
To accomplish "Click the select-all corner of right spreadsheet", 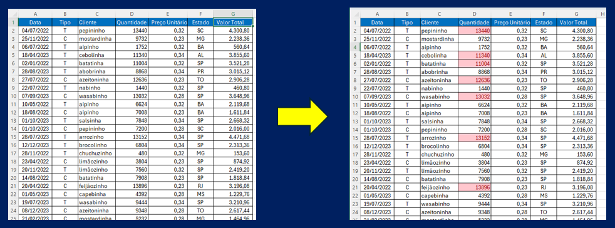I will tap(355, 14).
